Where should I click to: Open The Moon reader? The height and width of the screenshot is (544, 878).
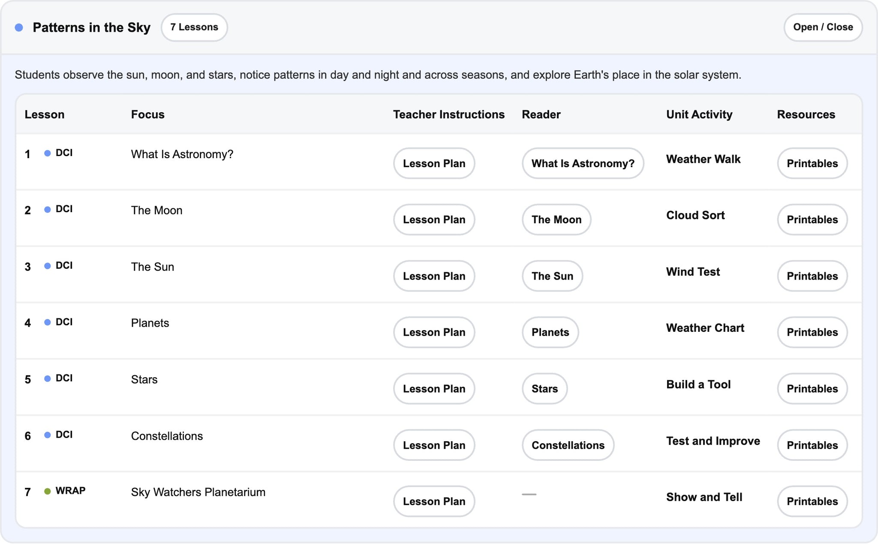pos(556,219)
